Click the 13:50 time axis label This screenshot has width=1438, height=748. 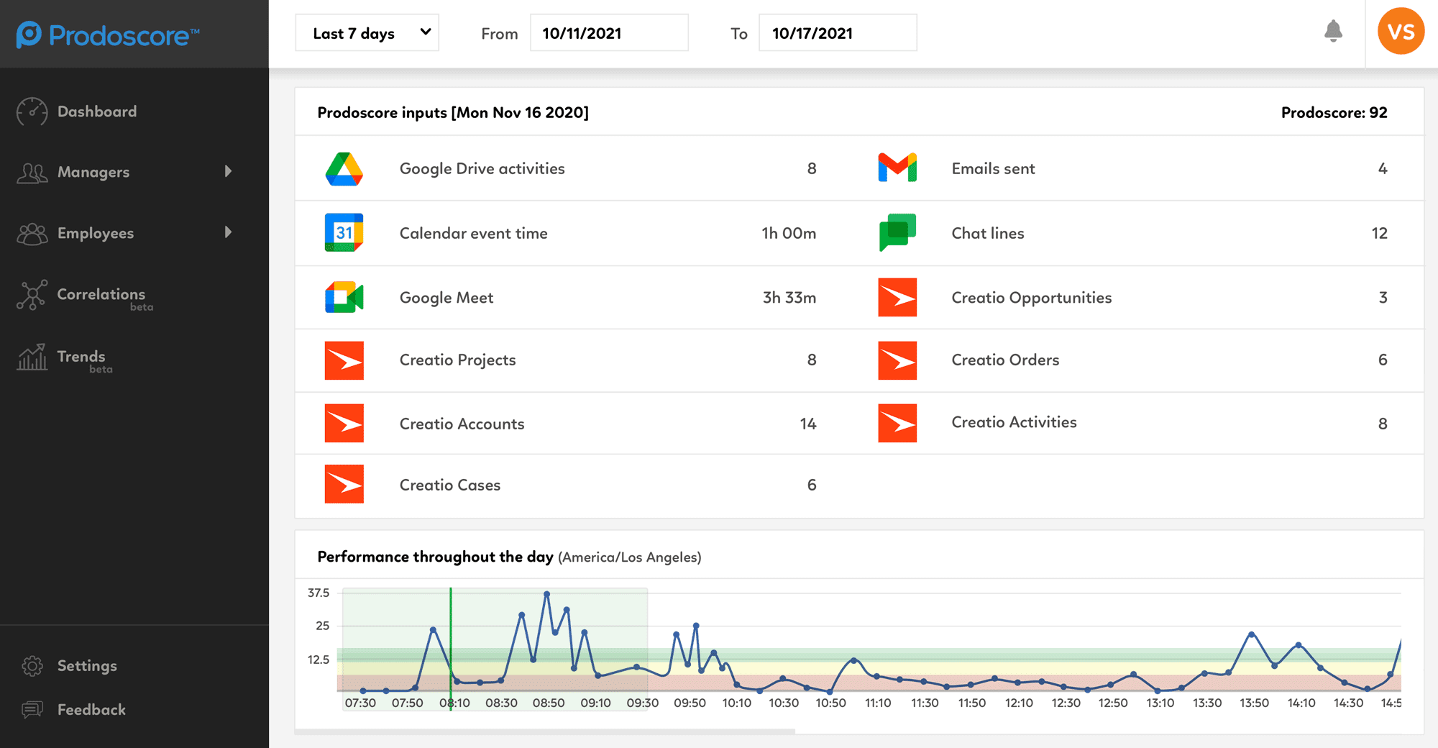click(1254, 703)
